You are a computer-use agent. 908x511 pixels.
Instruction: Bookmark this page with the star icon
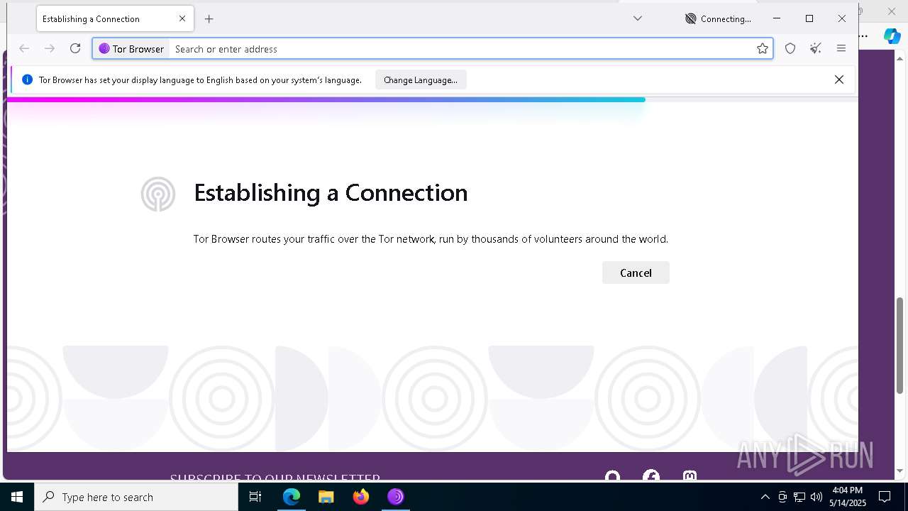(763, 48)
